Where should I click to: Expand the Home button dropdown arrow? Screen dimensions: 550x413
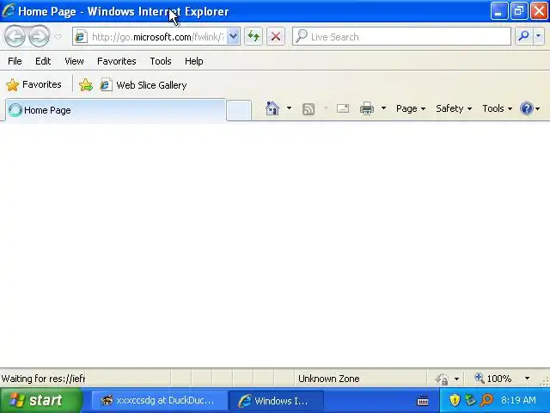(x=289, y=108)
